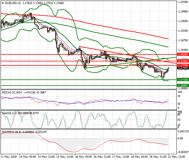Select the 1.19190 price scale value
Image resolution: width=189 pixels, height=160 pixels.
coord(183,31)
